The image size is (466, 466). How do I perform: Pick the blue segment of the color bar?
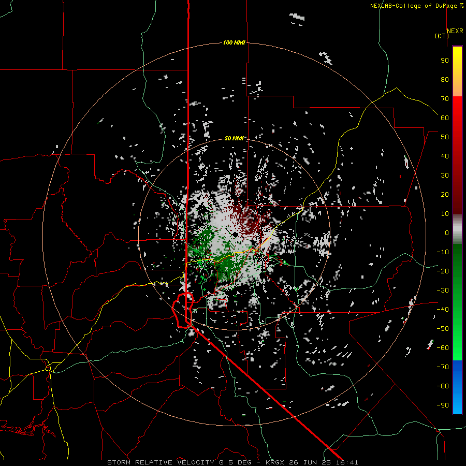click(x=457, y=387)
